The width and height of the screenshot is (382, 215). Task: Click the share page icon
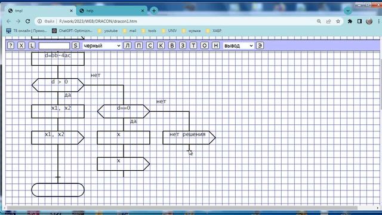[328, 21]
